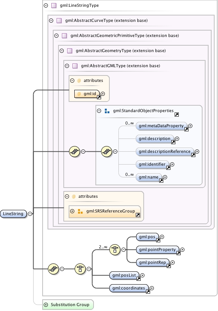Viewport: 218px width, 311px height.
Task: Collapse attributes box with gml:SRSReferenceGroup
Action: click(x=67, y=196)
